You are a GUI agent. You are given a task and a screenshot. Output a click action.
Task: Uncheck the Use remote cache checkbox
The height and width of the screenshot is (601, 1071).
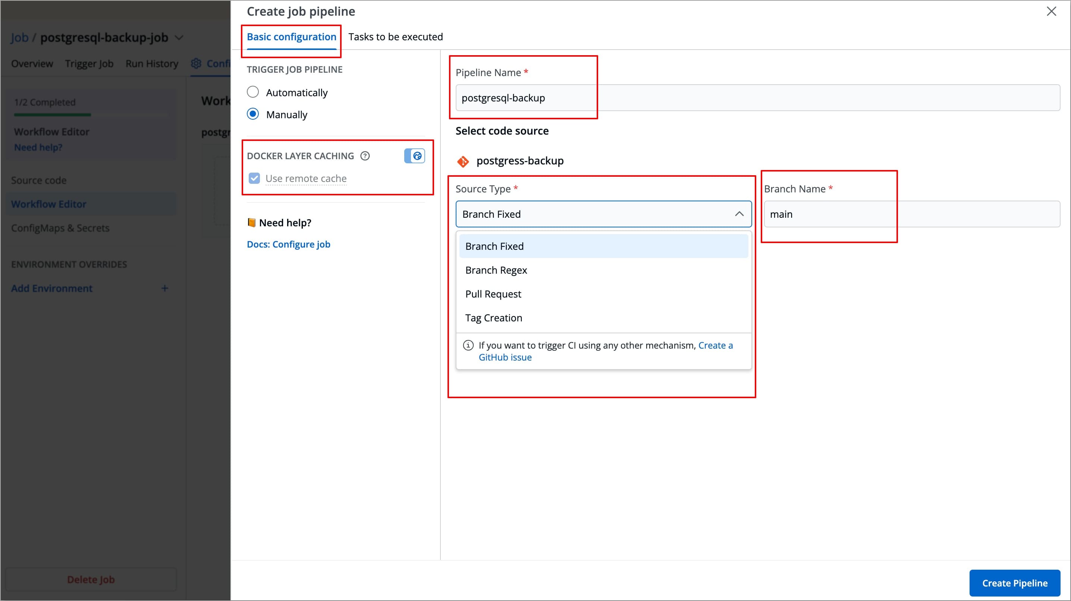point(254,178)
